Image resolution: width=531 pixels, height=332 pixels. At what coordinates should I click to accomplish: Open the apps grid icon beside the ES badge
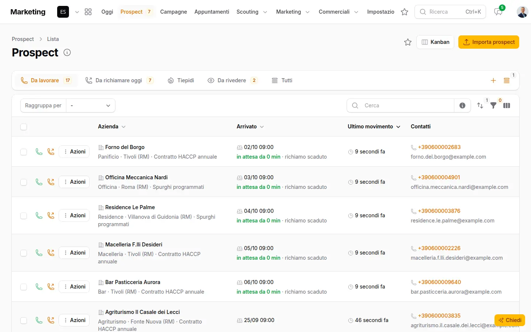point(88,12)
